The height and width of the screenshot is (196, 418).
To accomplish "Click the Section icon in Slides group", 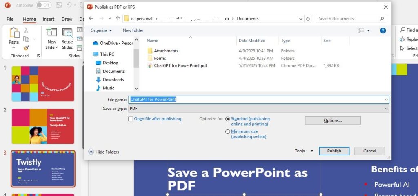I will pyautogui.click(x=80, y=48).
